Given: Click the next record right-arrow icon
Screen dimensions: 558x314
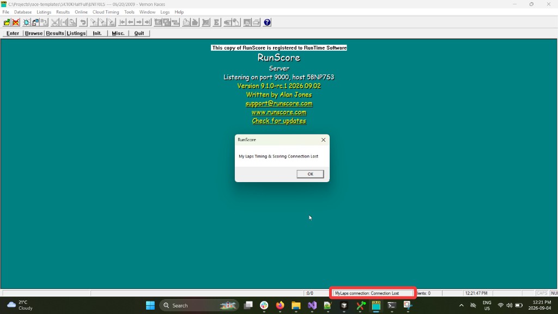Looking at the screenshot, I should (x=139, y=22).
